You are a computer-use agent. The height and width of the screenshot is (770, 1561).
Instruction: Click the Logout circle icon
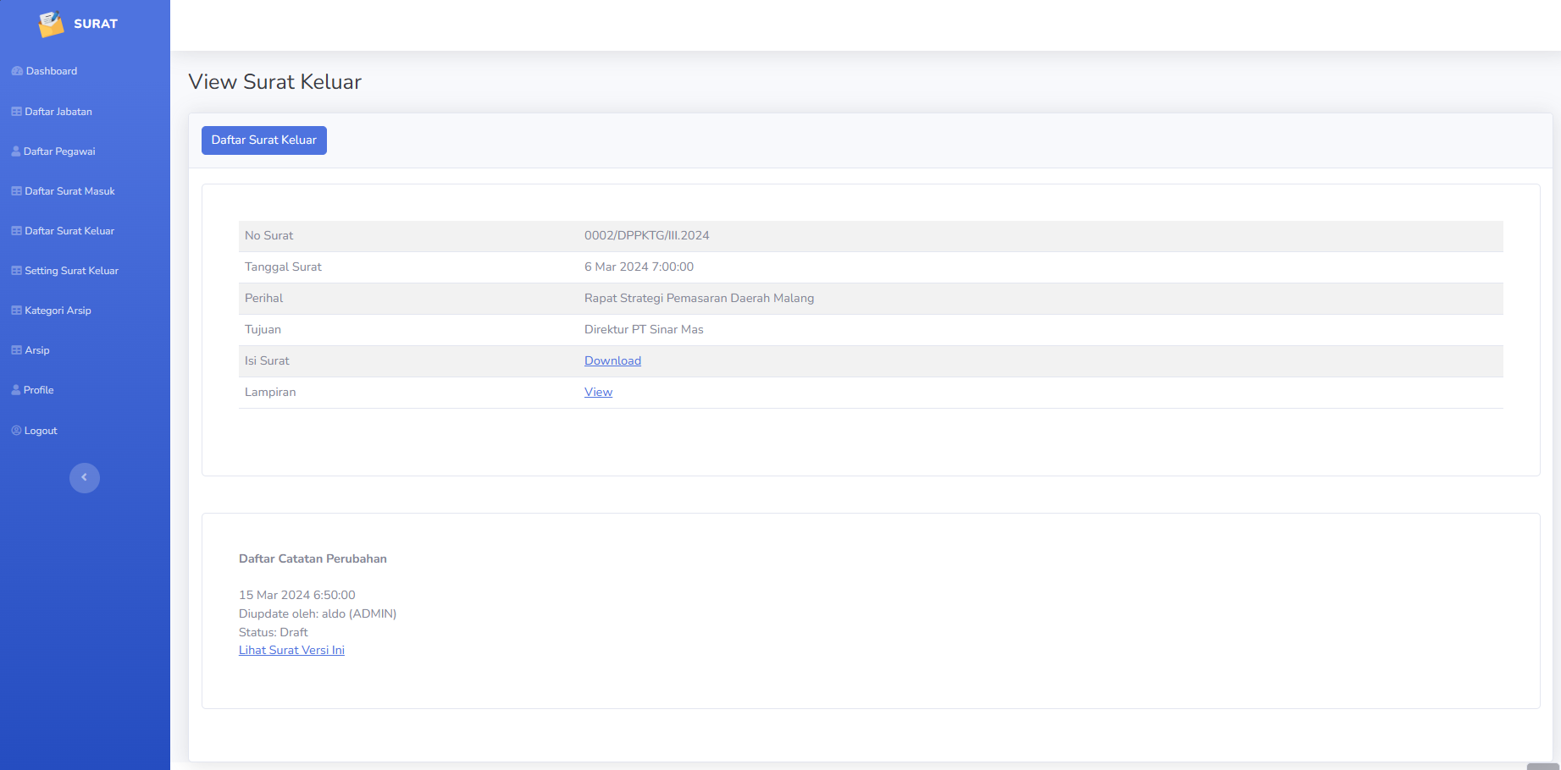click(x=16, y=431)
